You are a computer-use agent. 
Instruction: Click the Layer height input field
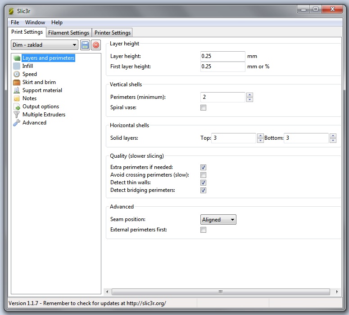pyautogui.click(x=222, y=56)
